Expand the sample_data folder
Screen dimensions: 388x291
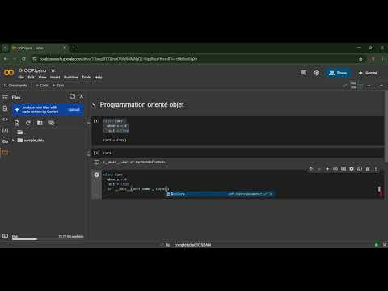(x=13, y=140)
